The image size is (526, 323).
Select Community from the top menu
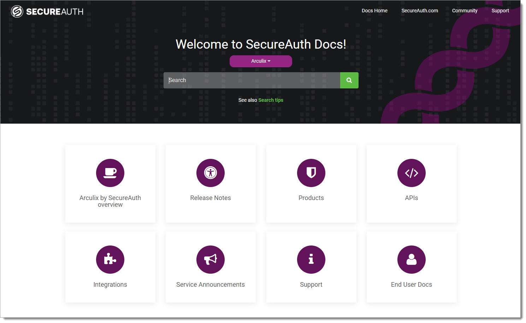465,11
